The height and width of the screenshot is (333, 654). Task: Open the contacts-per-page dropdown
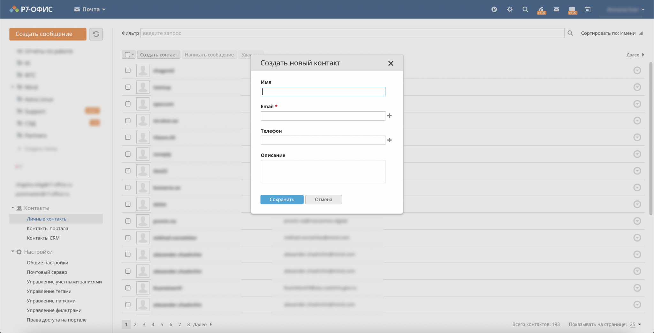[635, 324]
